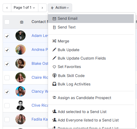Go to next page arrow
The image size is (137, 129).
[x=42, y=8]
